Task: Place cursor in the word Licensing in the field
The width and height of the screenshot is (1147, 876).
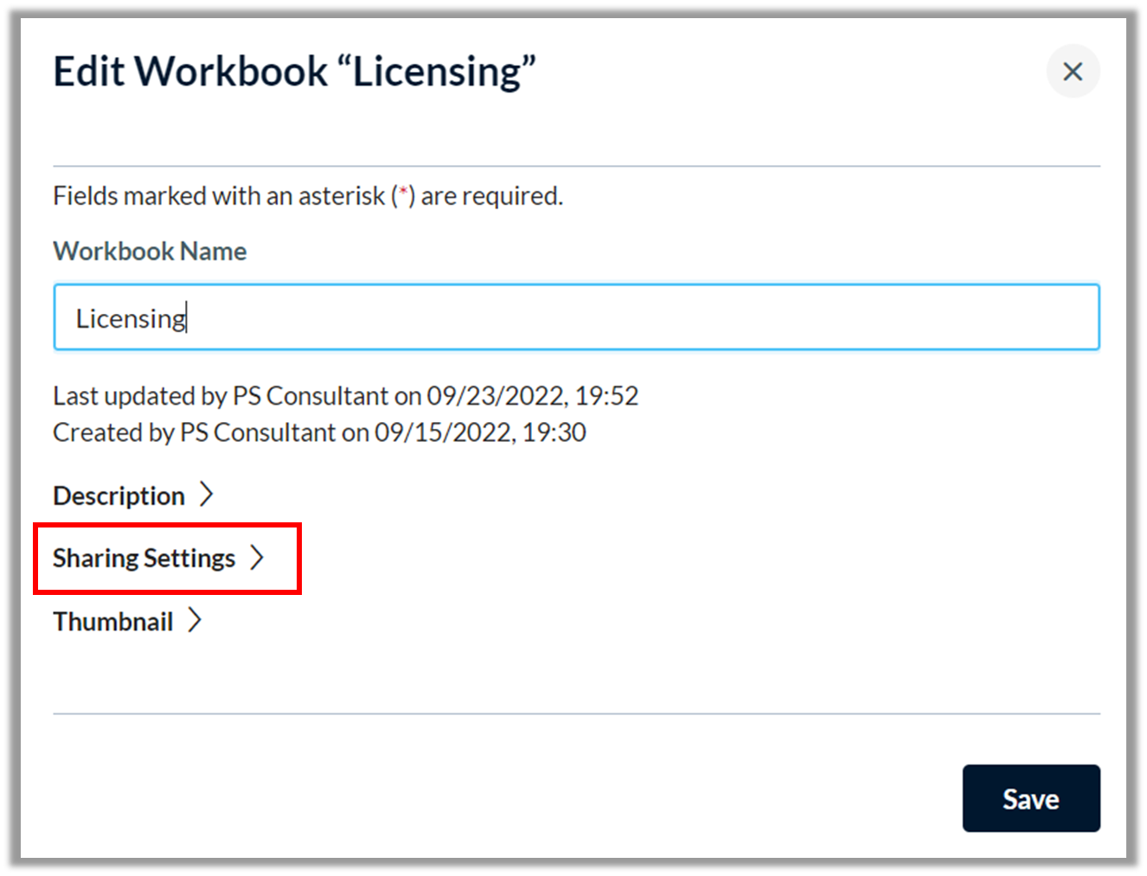Action: pos(131,318)
